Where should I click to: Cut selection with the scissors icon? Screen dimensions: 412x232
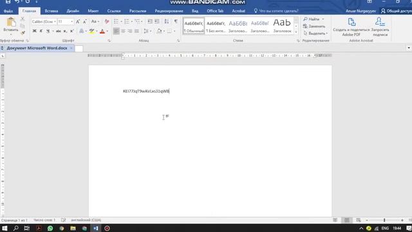23,19
